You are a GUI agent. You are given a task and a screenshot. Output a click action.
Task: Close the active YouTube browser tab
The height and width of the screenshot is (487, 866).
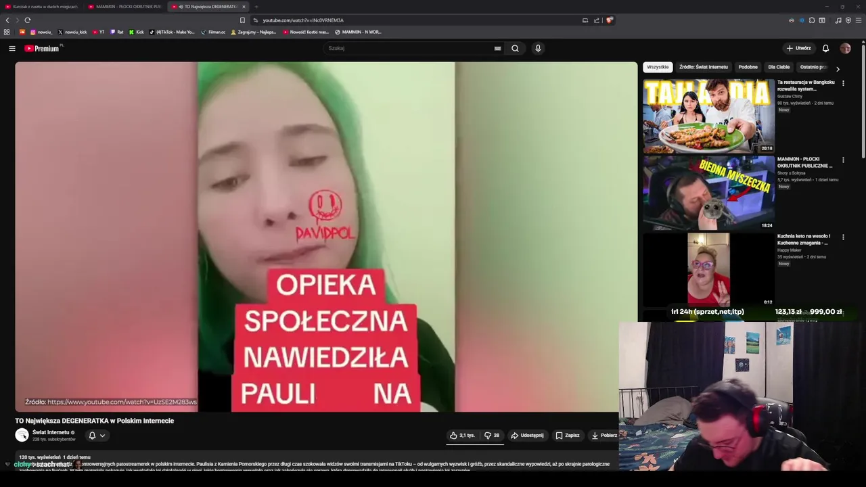[x=244, y=7]
